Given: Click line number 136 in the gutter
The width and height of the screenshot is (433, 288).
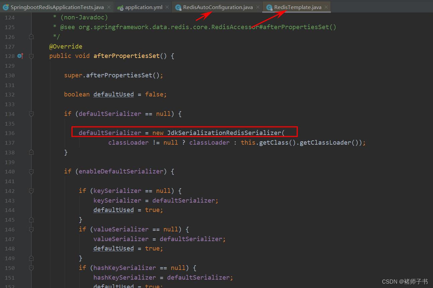Looking at the screenshot, I should tap(10, 133).
